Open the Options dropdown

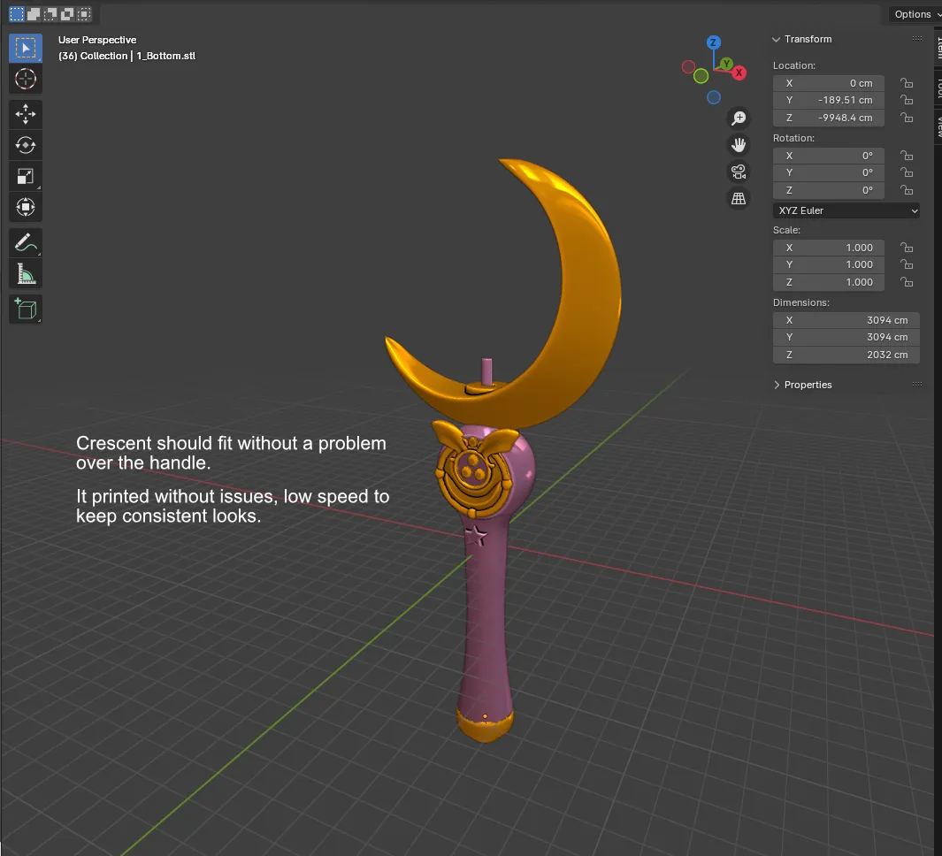point(916,14)
